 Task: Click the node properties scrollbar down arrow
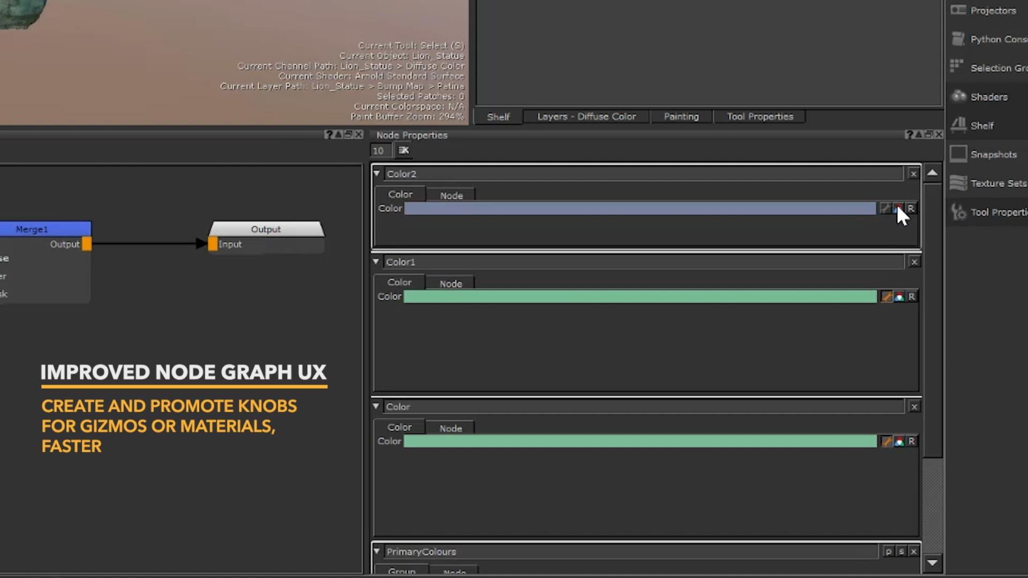[x=932, y=563]
